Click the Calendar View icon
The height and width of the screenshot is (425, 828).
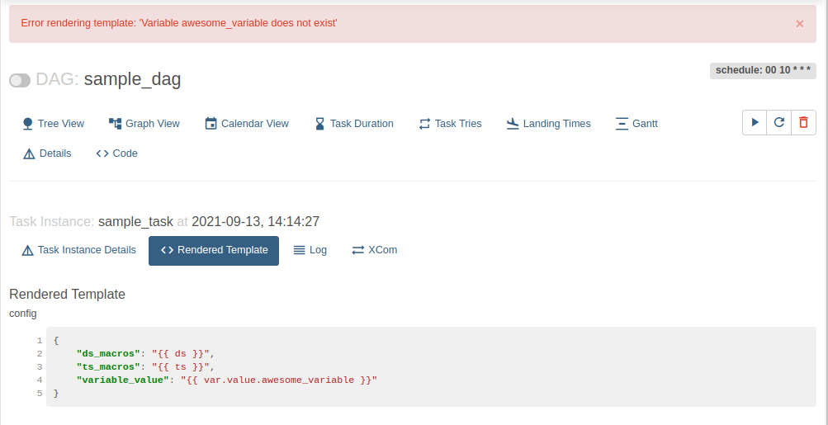[211, 124]
